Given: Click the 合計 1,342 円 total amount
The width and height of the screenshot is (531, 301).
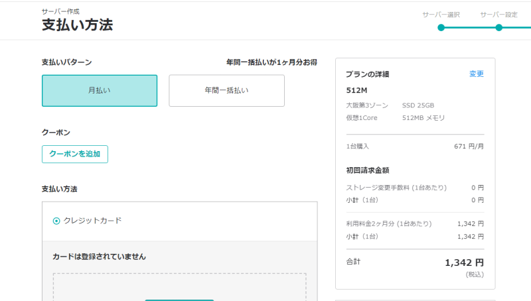Looking at the screenshot, I should point(464,263).
